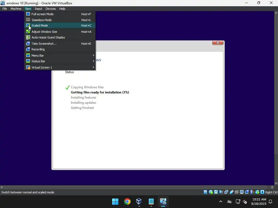Expand the Status Bar submenu arrow

[x=93, y=61]
